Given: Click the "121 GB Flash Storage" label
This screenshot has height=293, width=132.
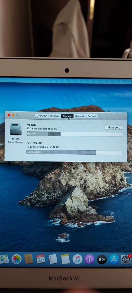Looking at the screenshot, I should [16, 141].
